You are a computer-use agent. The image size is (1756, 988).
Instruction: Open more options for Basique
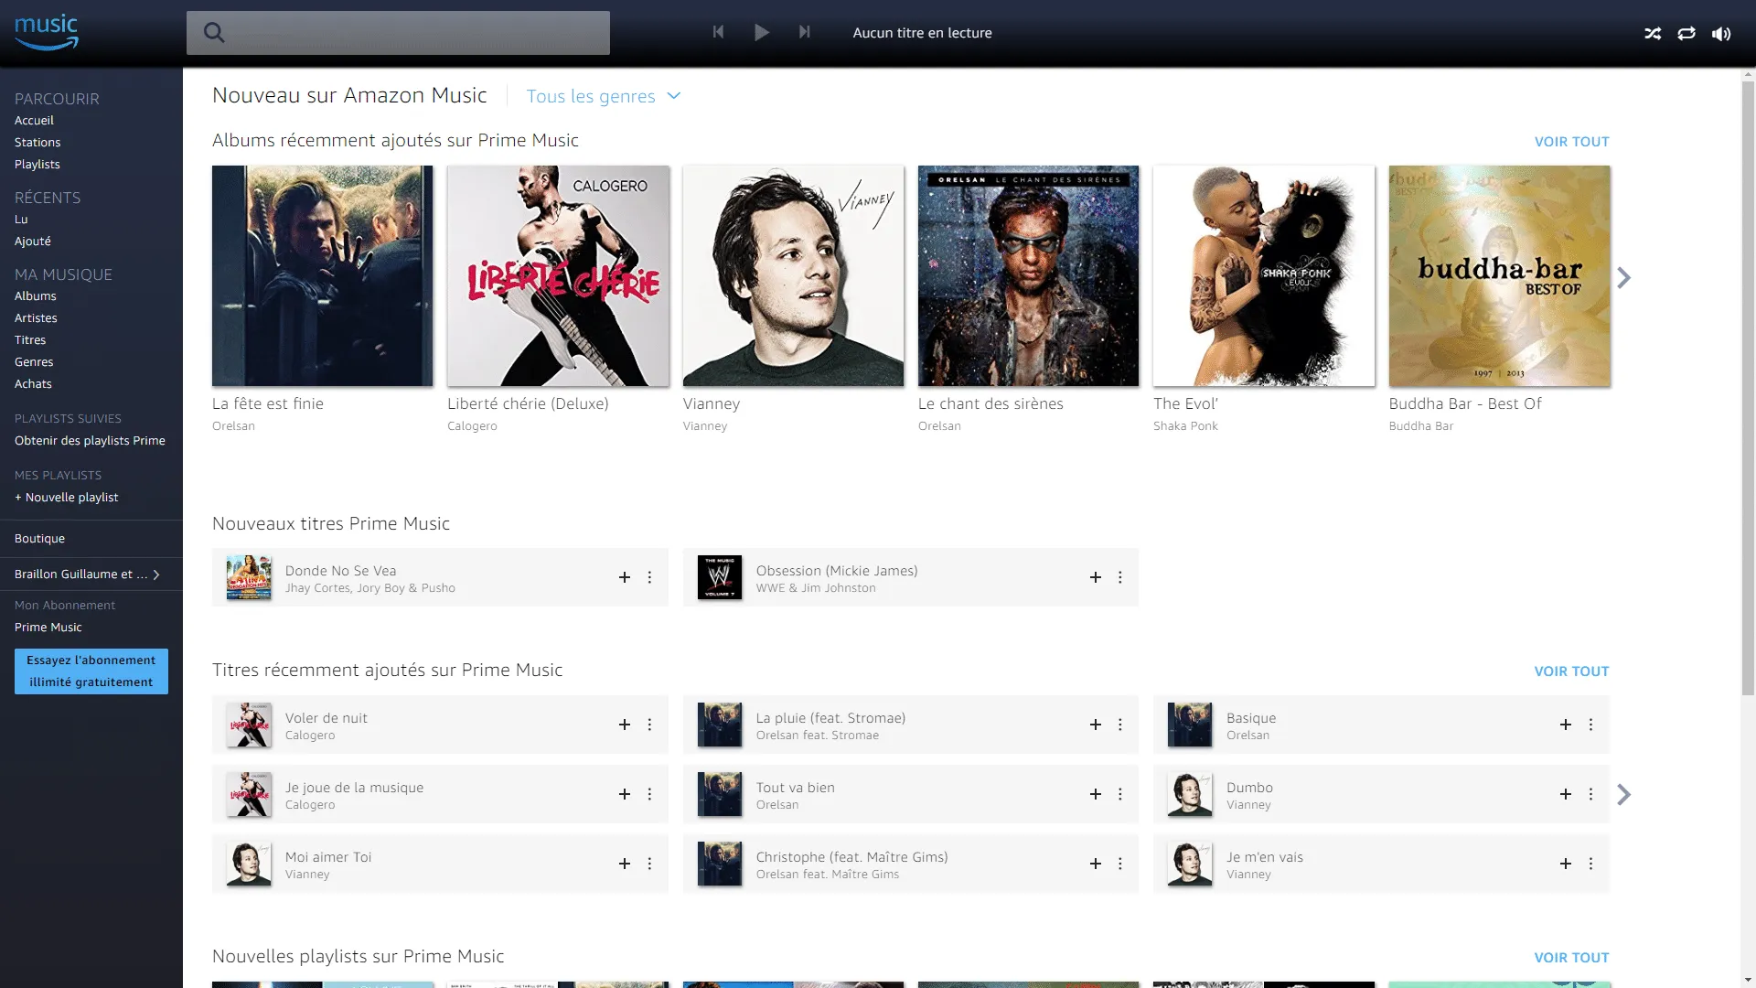click(1590, 725)
